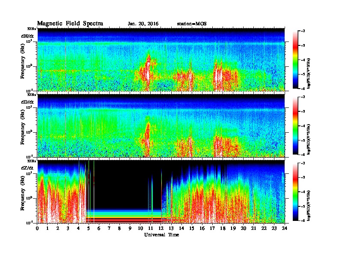Click the "-2" value on the dH/dt colorbar
Image resolution: width=339 pixels, height=262 pixels.
click(x=303, y=31)
